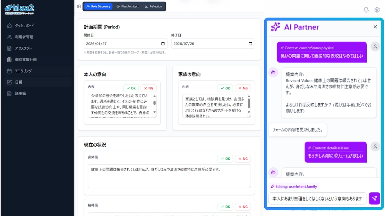This screenshot has width=385, height=216.
Task: Click the robot avatar beside the first suggestion
Action: (x=273, y=73)
